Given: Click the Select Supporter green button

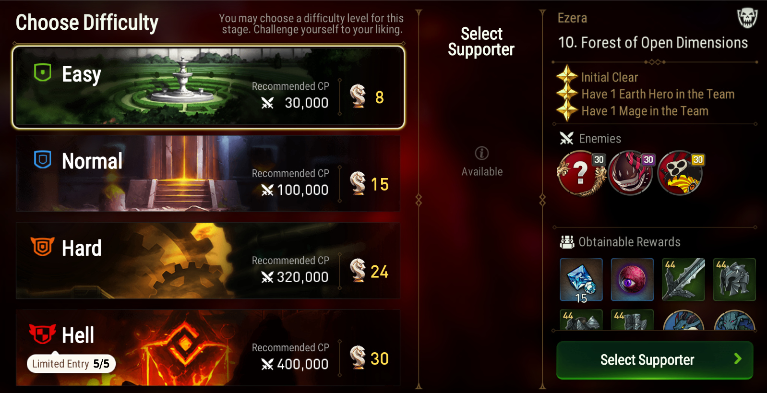Looking at the screenshot, I should [x=655, y=360].
